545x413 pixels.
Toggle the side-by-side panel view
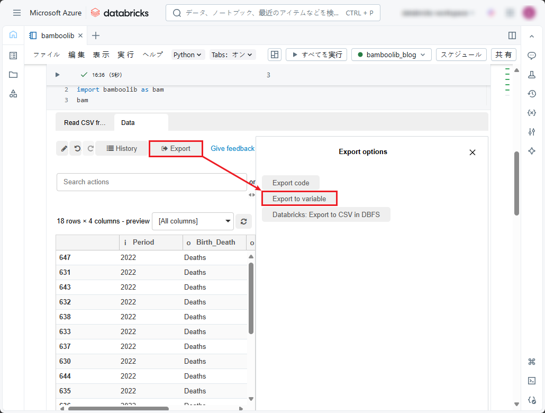[x=512, y=35]
